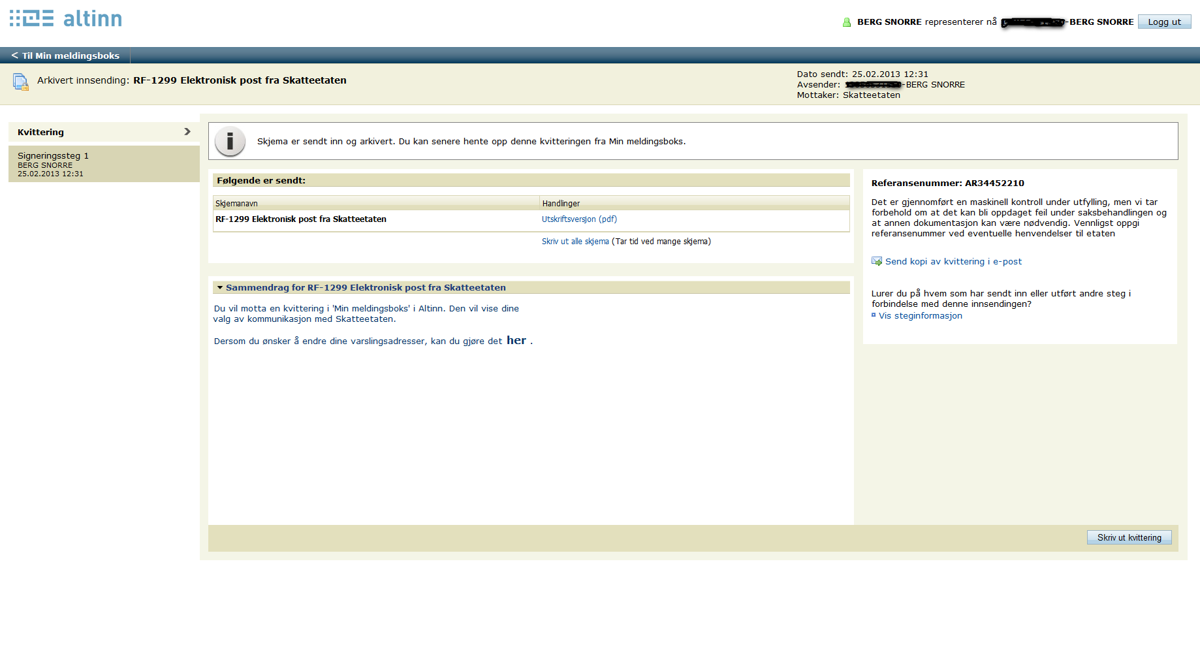Open the Vis steginformasjon link
Screen dimensions: 1200x664
pyautogui.click(x=920, y=316)
